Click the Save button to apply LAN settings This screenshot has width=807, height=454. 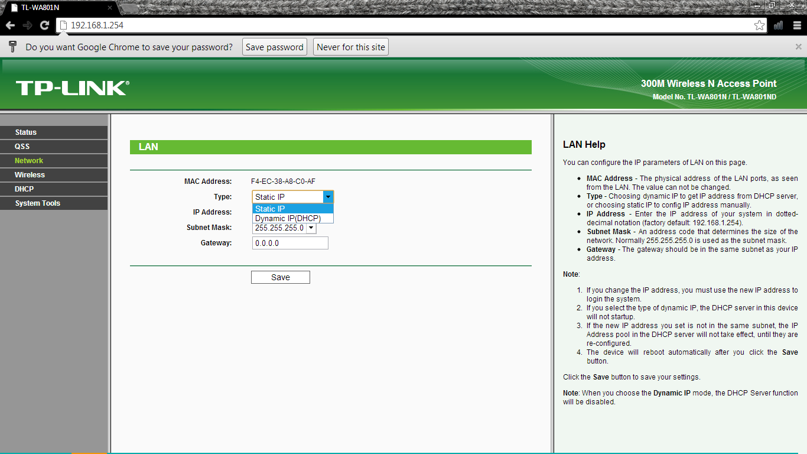tap(280, 277)
